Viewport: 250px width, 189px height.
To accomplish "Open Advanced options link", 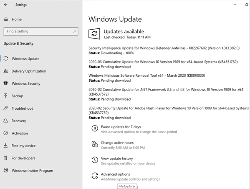I will tap(116, 174).
